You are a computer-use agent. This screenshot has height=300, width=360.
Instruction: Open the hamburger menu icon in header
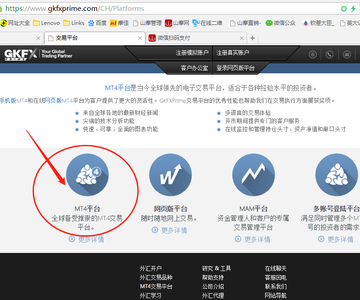tap(346, 54)
